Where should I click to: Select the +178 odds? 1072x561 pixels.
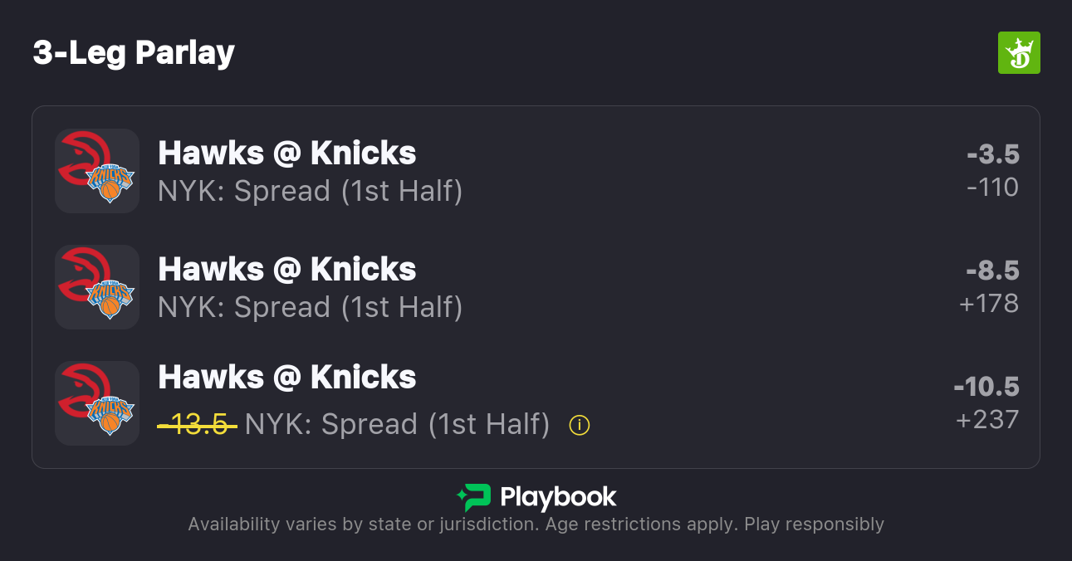pyautogui.click(x=988, y=304)
